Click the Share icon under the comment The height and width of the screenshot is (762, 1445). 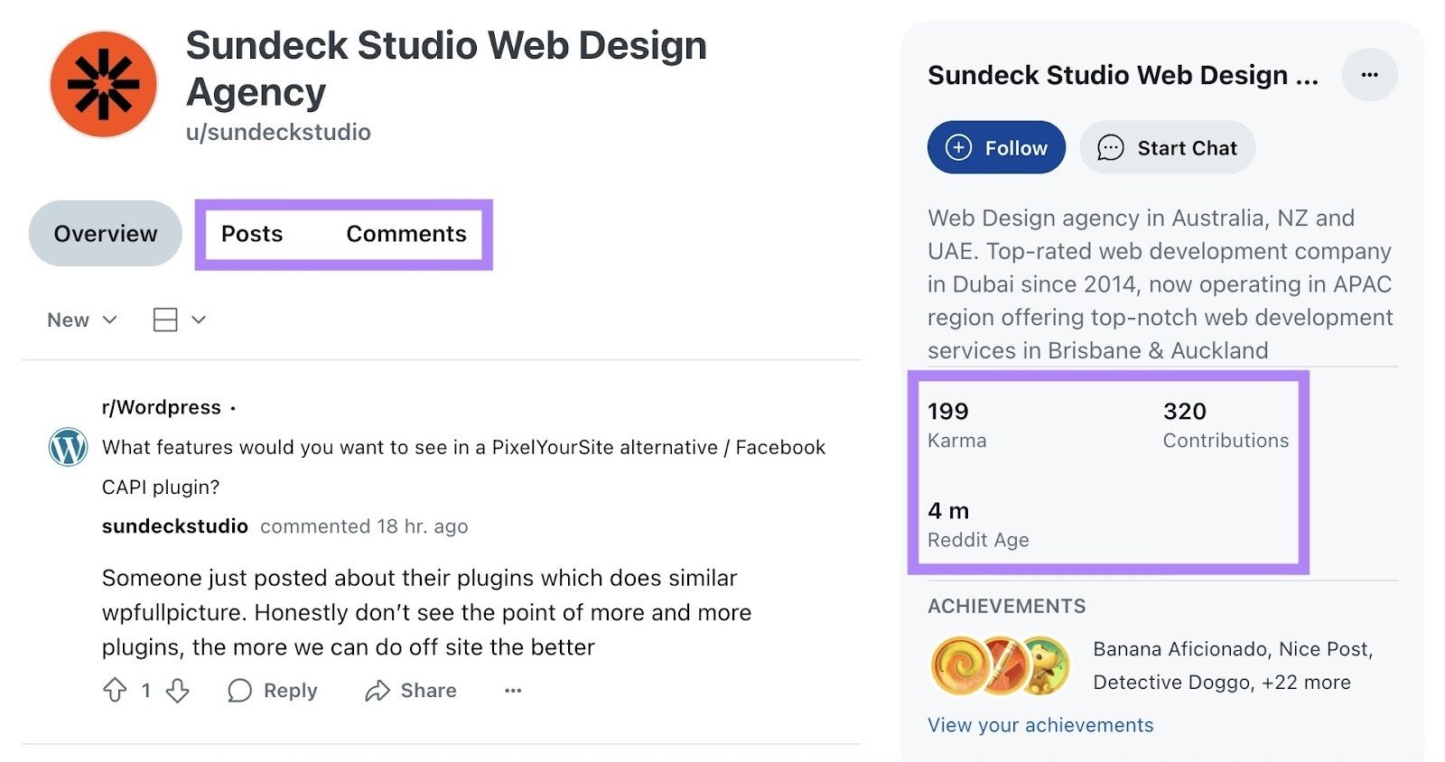pos(378,691)
